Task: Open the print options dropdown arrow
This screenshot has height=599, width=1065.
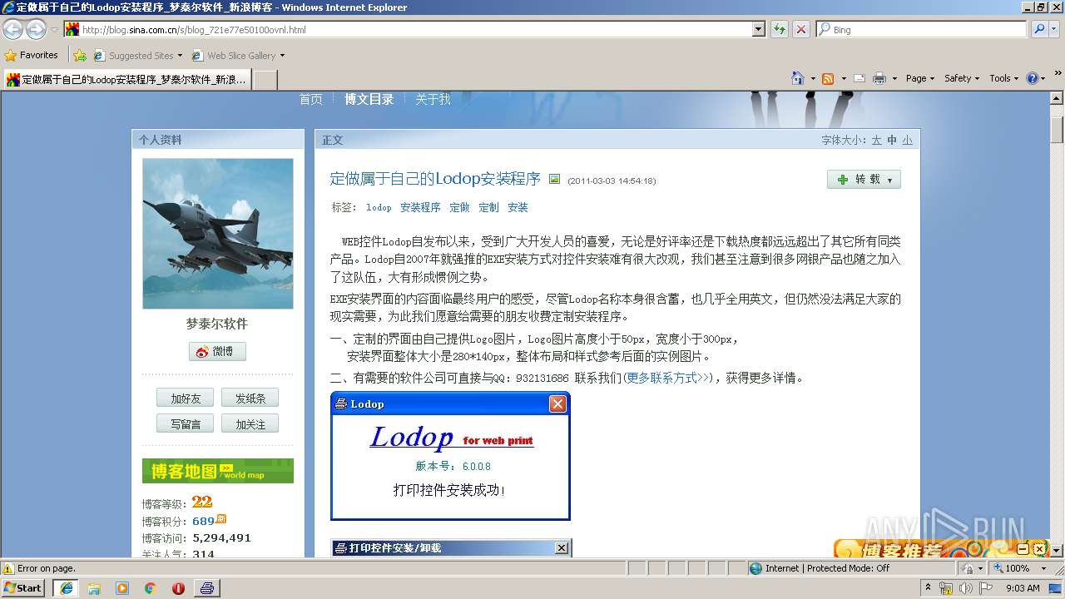Action: point(894,78)
